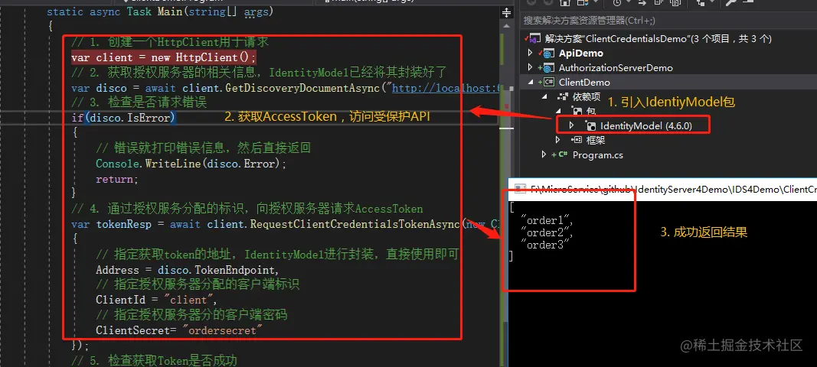
Task: Click the console window title bar path
Action: (674, 190)
